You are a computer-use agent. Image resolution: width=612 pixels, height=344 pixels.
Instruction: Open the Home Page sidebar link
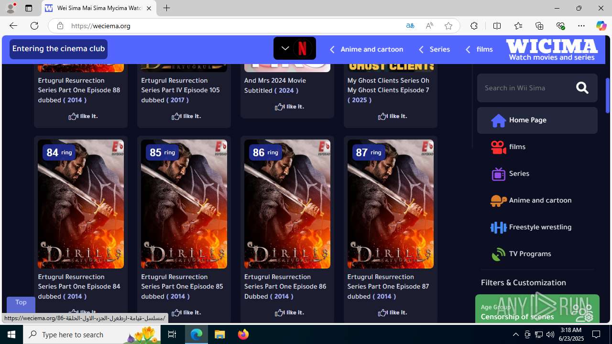537,120
